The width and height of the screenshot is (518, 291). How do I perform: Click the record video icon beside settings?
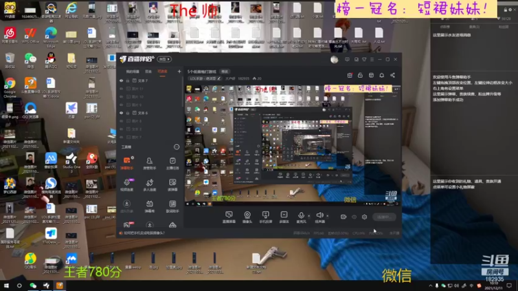344,217
